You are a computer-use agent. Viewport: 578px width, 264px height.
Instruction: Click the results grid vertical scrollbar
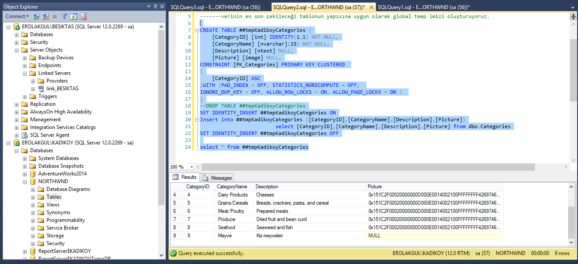(572, 221)
